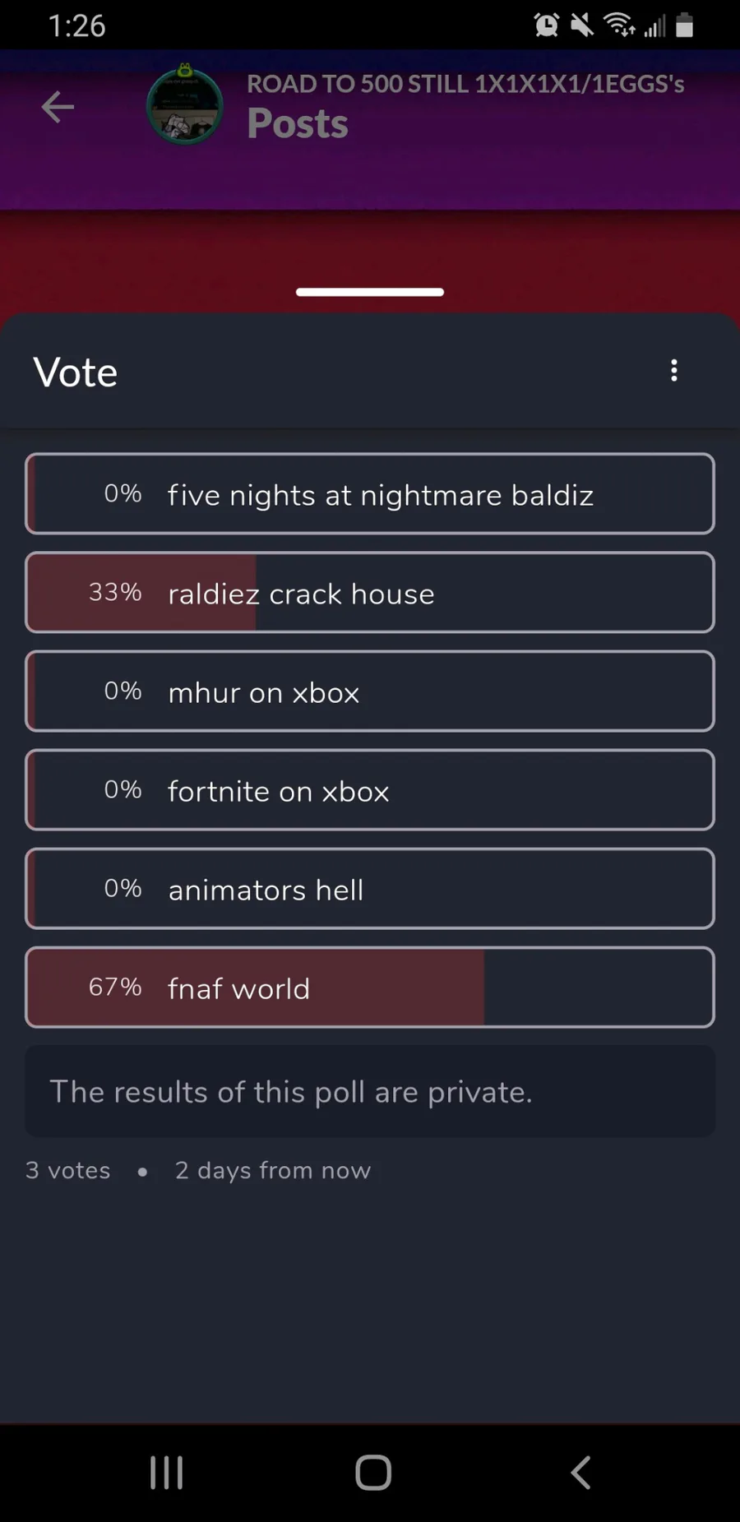Tap the Posts header title
Viewport: 740px width, 1522px height.
pyautogui.click(x=298, y=123)
